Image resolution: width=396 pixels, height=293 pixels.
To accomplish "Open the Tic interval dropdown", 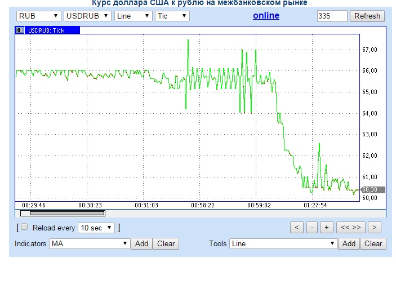I will tap(172, 16).
